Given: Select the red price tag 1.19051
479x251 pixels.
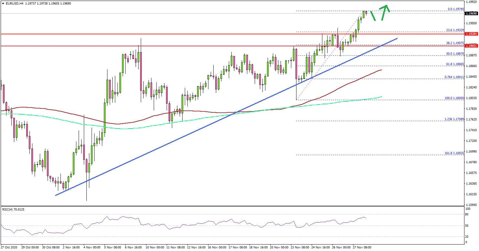Looking at the screenshot, I should click(x=471, y=46).
